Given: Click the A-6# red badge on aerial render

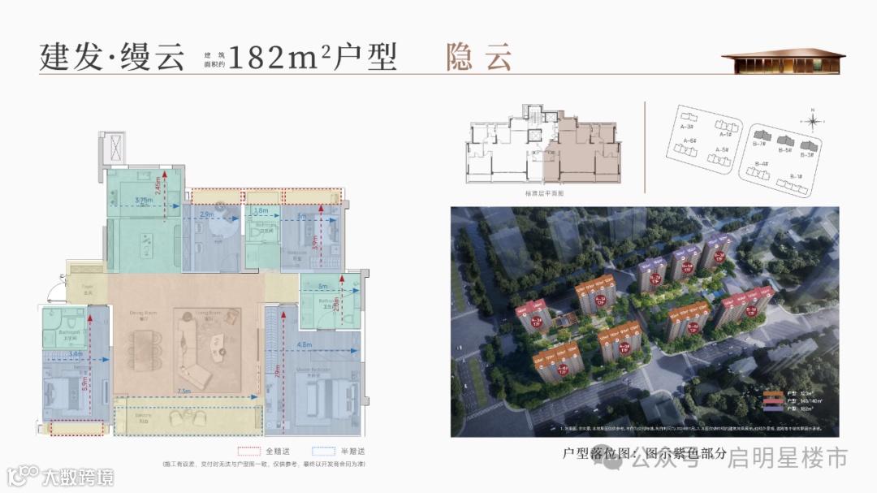Looking at the screenshot, I should (562, 370).
